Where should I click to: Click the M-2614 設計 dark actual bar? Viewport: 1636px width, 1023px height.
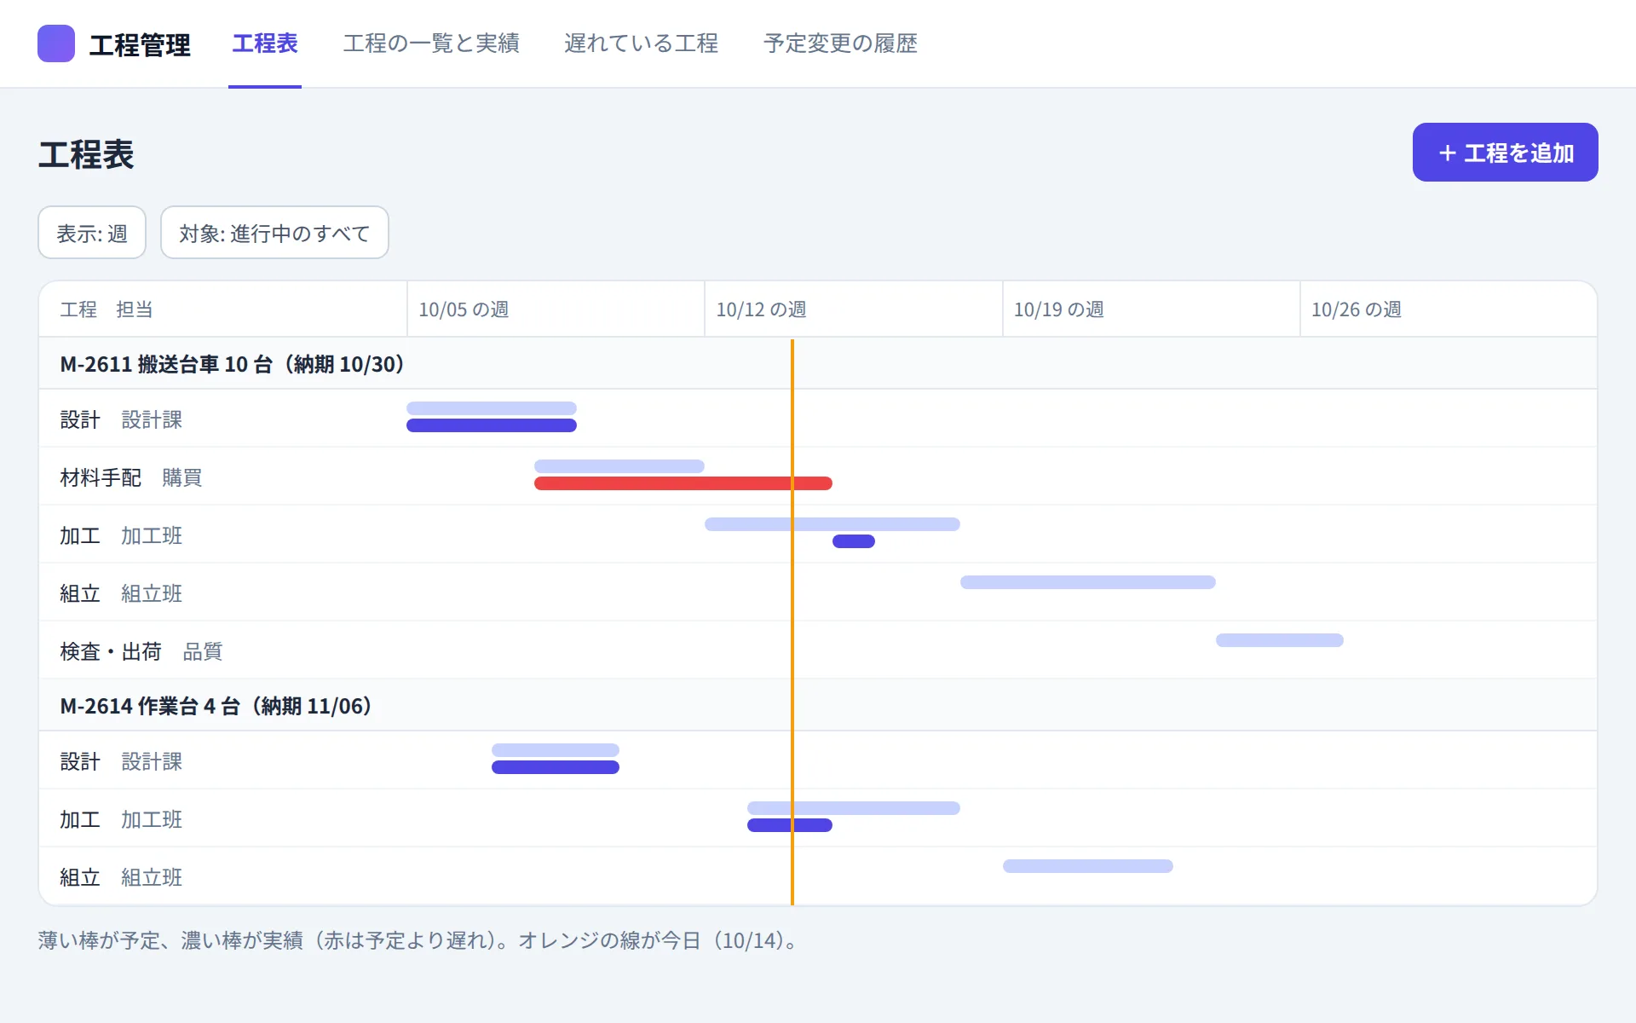coord(556,767)
